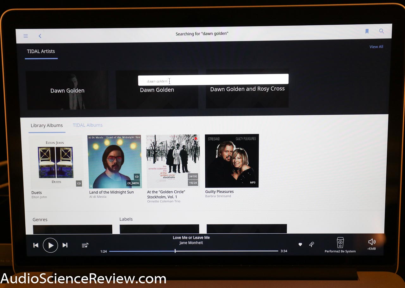This screenshot has width=405, height=288.
Task: Open the View All link
Action: point(376,47)
